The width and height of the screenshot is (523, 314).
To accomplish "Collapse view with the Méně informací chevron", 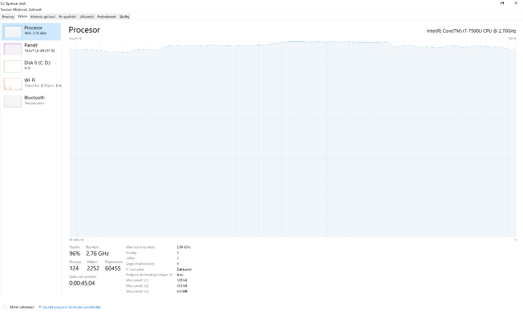I will 5,307.
